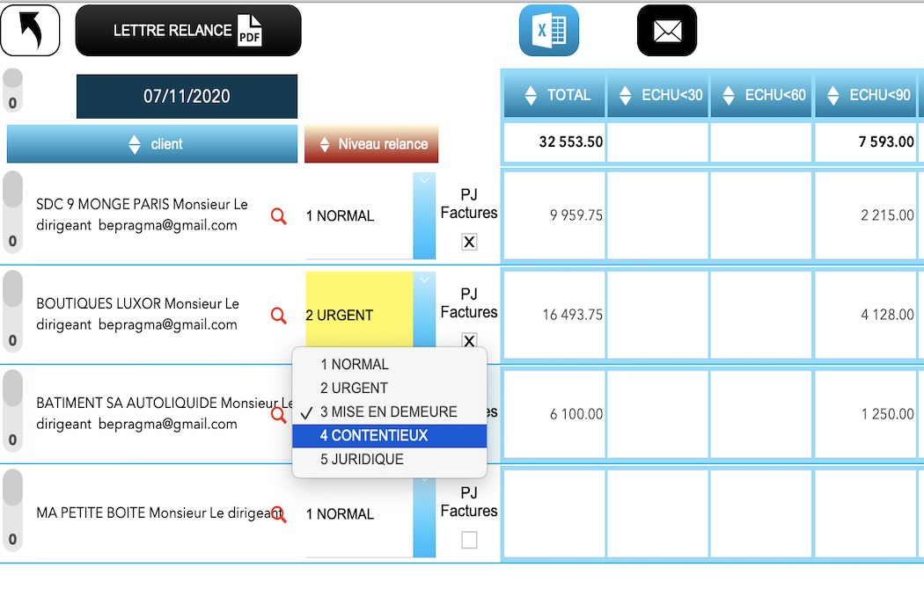Generate the Lettre Relance PDF
The height and width of the screenshot is (589, 924).
tap(188, 31)
